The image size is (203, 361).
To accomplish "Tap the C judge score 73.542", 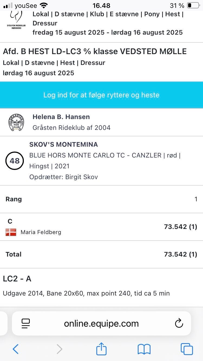I will point(180,227).
